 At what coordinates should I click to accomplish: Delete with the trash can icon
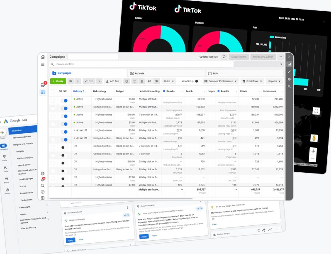point(142,81)
